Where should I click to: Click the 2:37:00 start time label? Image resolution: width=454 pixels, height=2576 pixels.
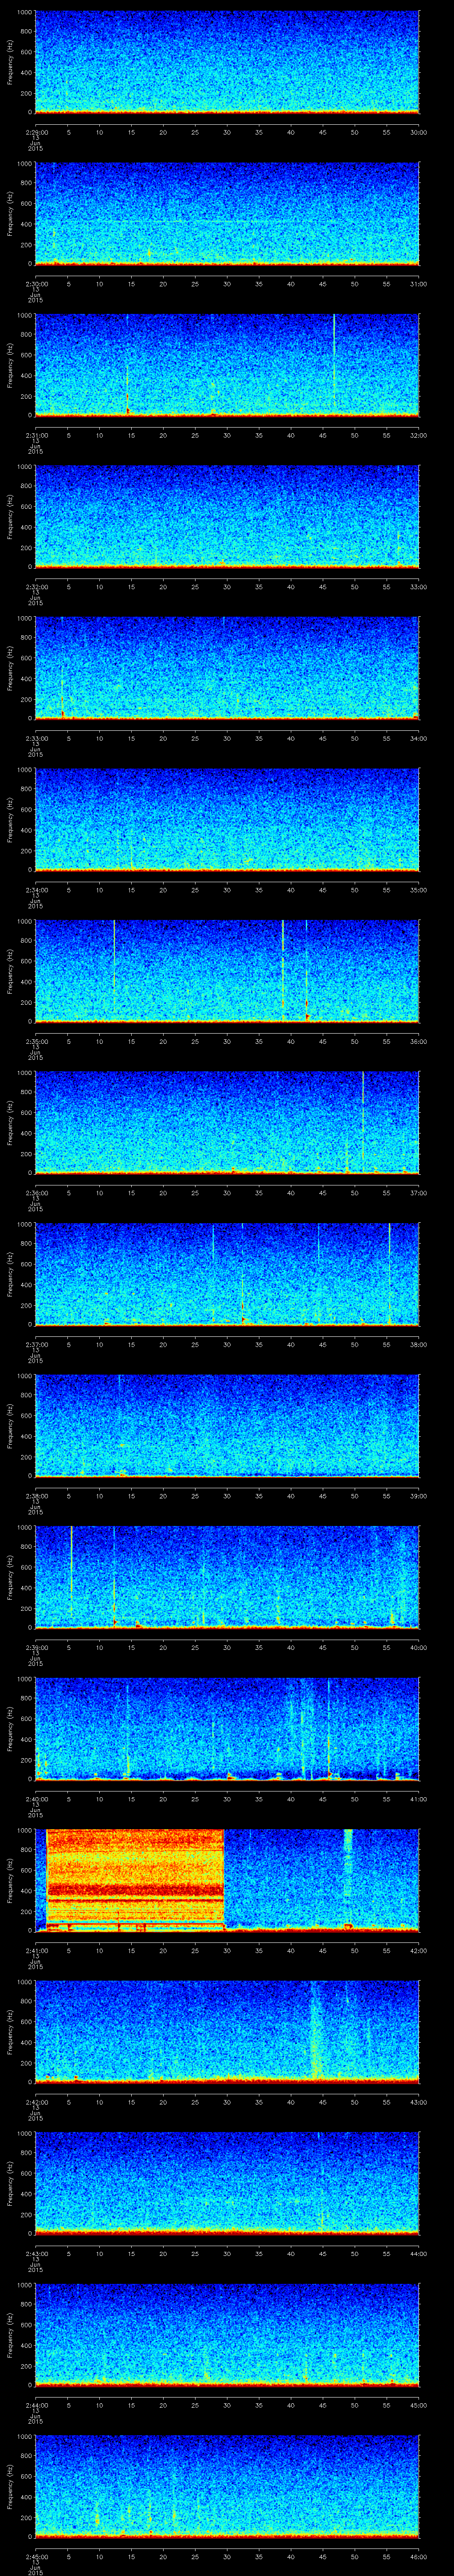(36, 1344)
